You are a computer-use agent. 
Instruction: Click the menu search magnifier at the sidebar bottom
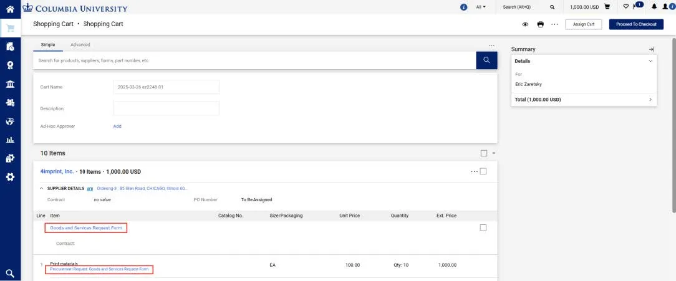click(10, 273)
